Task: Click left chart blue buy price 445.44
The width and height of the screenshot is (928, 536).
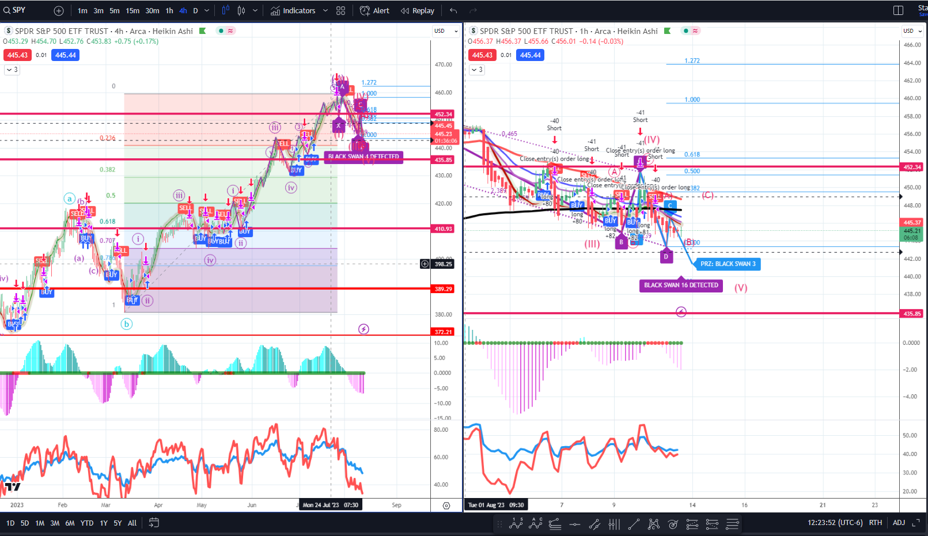Action: tap(66, 55)
